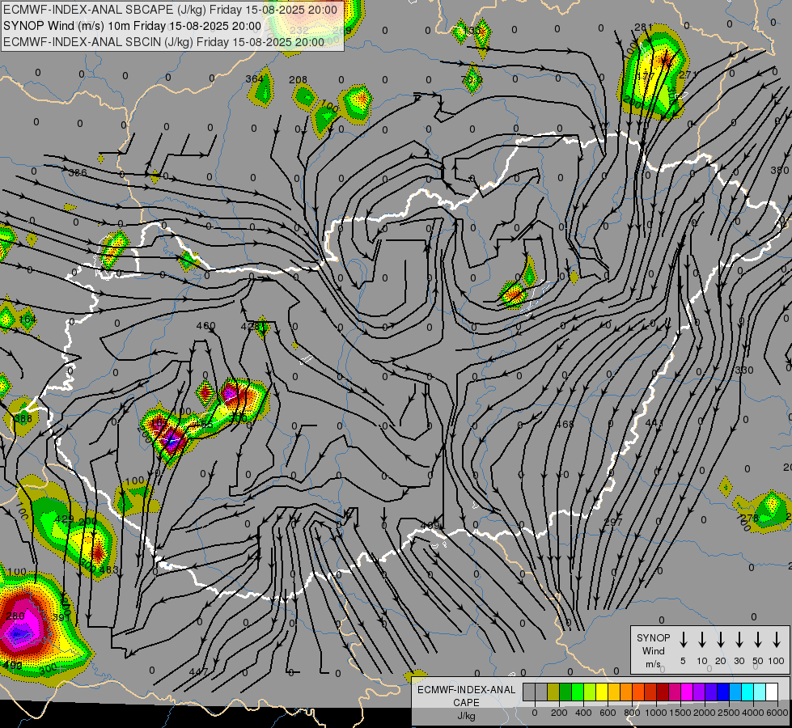The height and width of the screenshot is (728, 792).
Task: Click the 'SYNOP' label in wind legend
Action: coord(653,638)
